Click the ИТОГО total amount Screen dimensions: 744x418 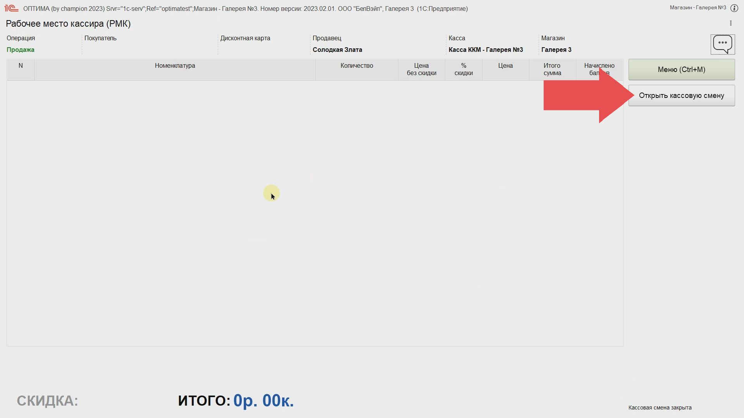pos(263,401)
